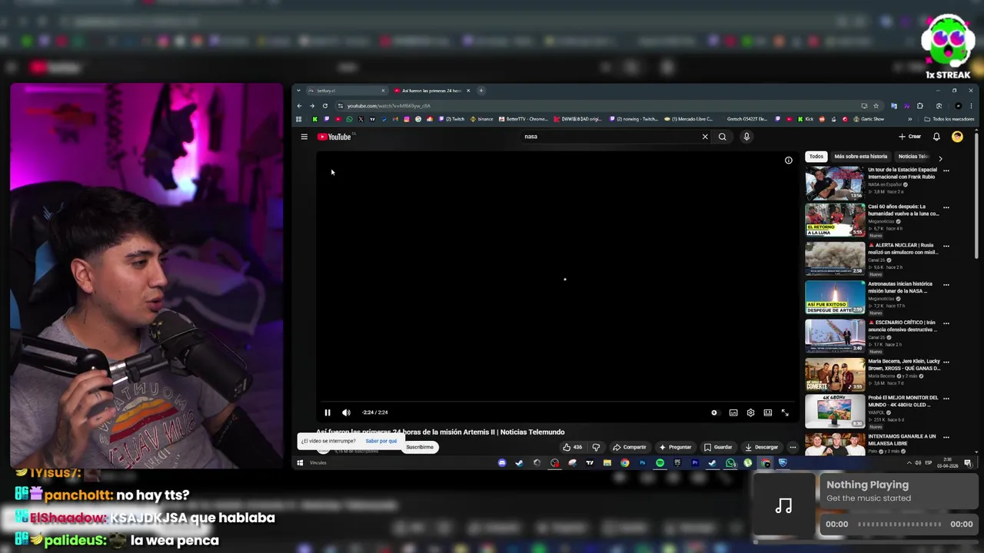Open options for Casi 60 años después video

946,207
